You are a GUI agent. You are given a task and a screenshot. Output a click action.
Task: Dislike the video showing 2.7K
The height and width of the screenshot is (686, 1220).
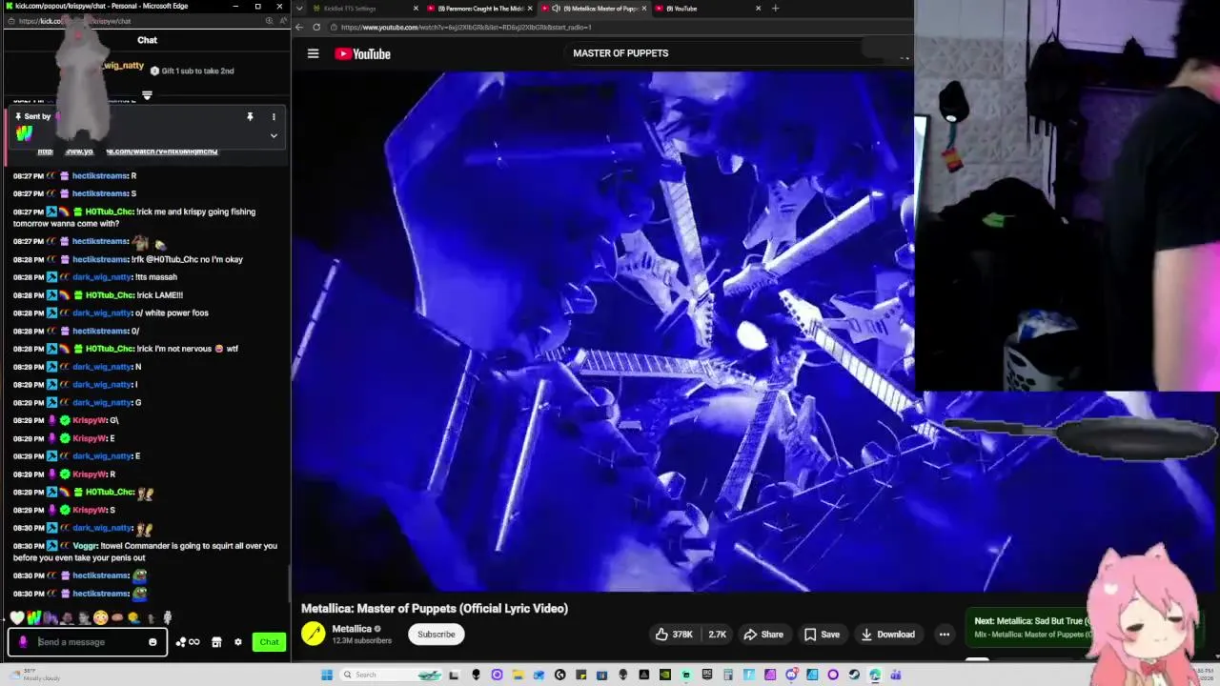[717, 635]
